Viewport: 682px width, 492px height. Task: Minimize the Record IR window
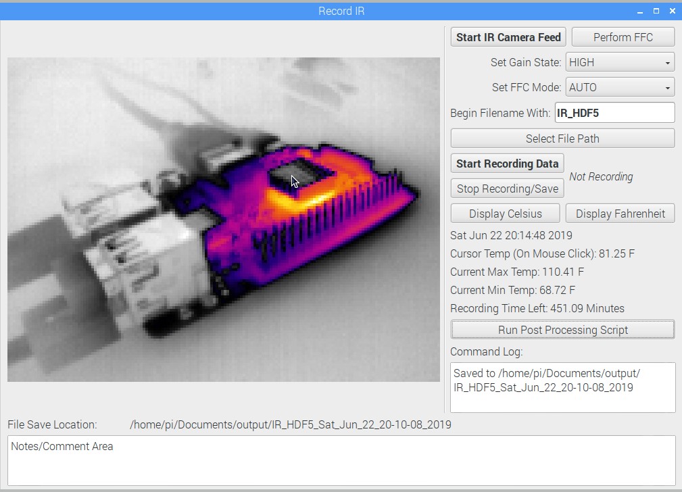[x=640, y=11]
